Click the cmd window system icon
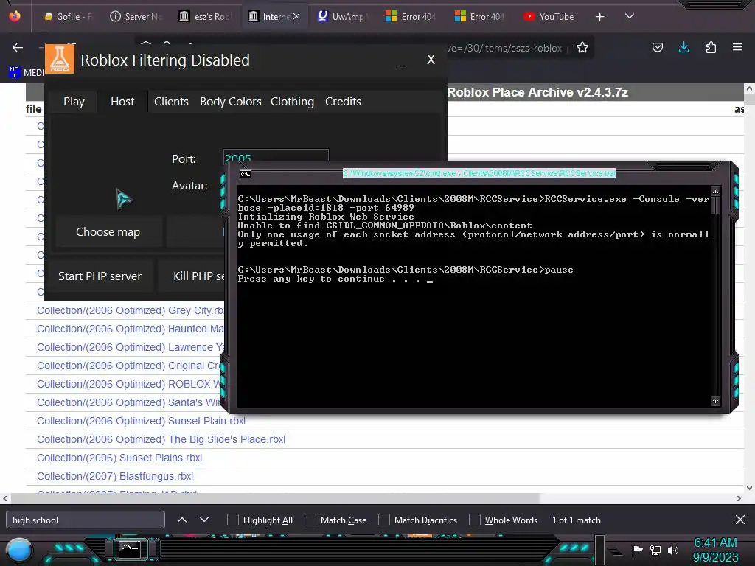 (245, 174)
